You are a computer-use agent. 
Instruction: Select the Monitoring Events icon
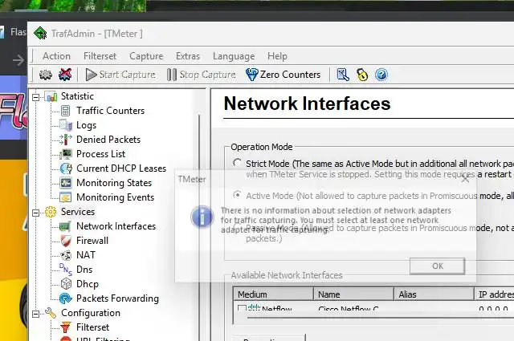coord(66,197)
